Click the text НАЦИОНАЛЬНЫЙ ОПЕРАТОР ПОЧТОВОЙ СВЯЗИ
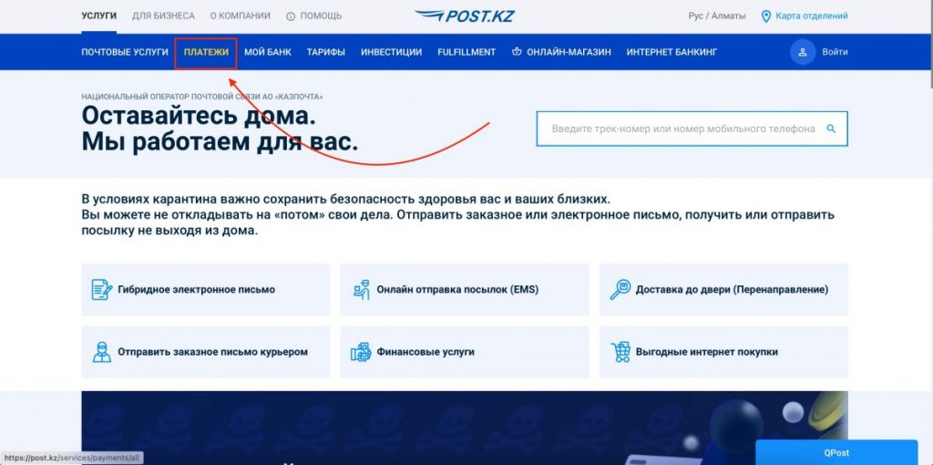 click(201, 96)
